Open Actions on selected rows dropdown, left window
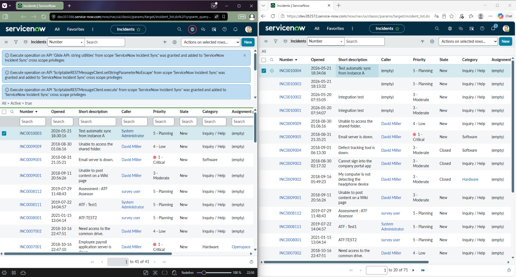 click(x=211, y=42)
